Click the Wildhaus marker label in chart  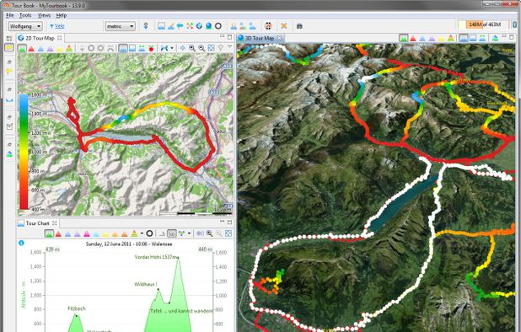point(146,284)
